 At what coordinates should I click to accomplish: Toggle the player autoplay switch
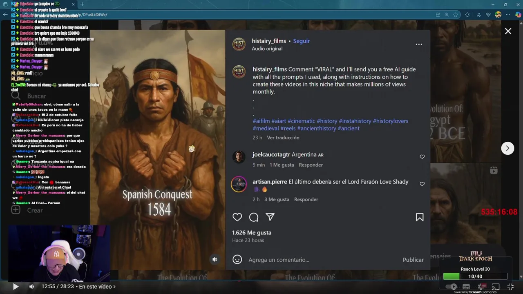pos(451,287)
